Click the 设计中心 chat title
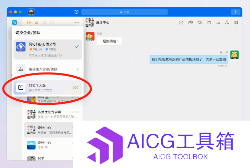Image resolution: width=250 pixels, height=168 pixels. pos(103,22)
